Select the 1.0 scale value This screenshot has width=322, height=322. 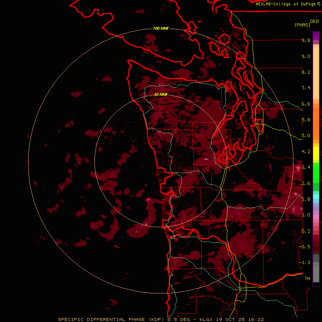306,215
